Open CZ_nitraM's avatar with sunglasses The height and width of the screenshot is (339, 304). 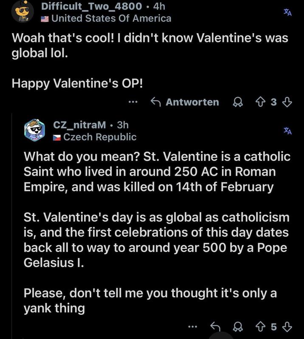tap(35, 130)
